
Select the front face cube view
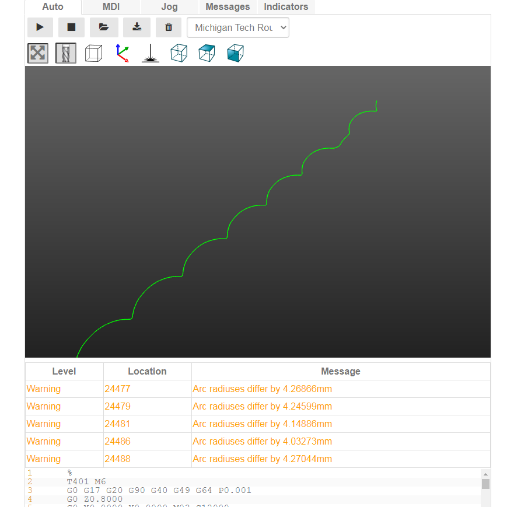235,53
